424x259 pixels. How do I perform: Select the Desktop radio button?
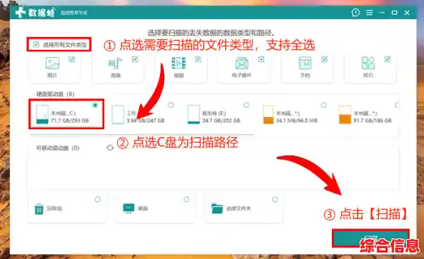click(186, 200)
